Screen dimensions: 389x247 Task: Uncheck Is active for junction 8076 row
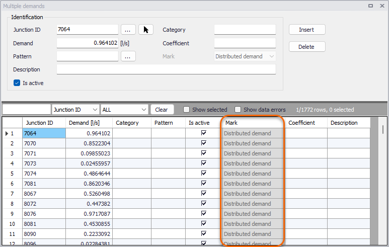tap(204, 213)
